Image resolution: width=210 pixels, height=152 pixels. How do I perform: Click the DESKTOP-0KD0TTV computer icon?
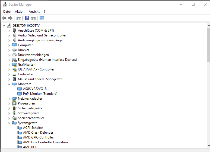pos(9,26)
